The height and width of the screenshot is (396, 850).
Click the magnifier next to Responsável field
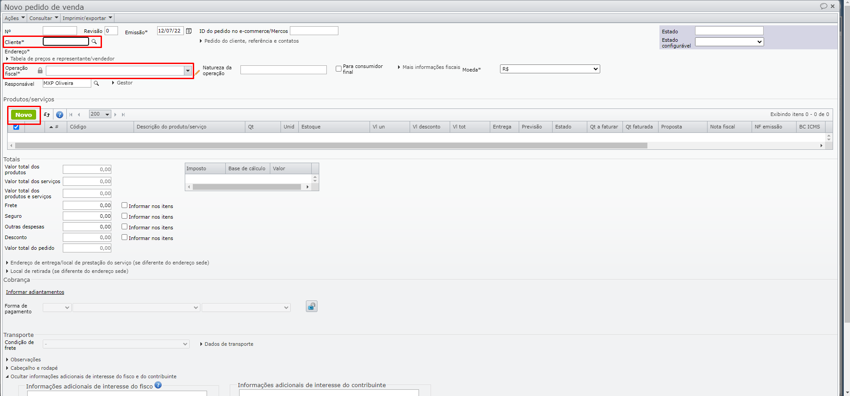pos(96,83)
